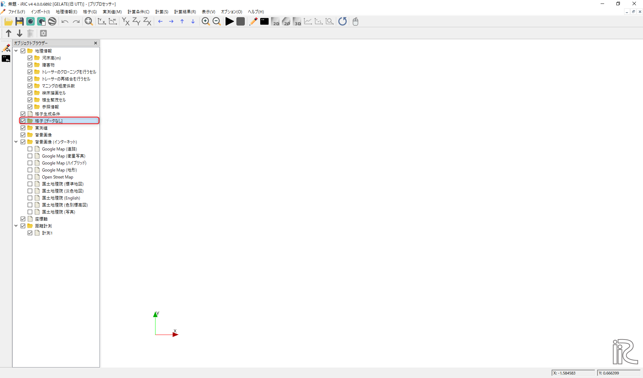Open the solver console black window icon

[264, 22]
